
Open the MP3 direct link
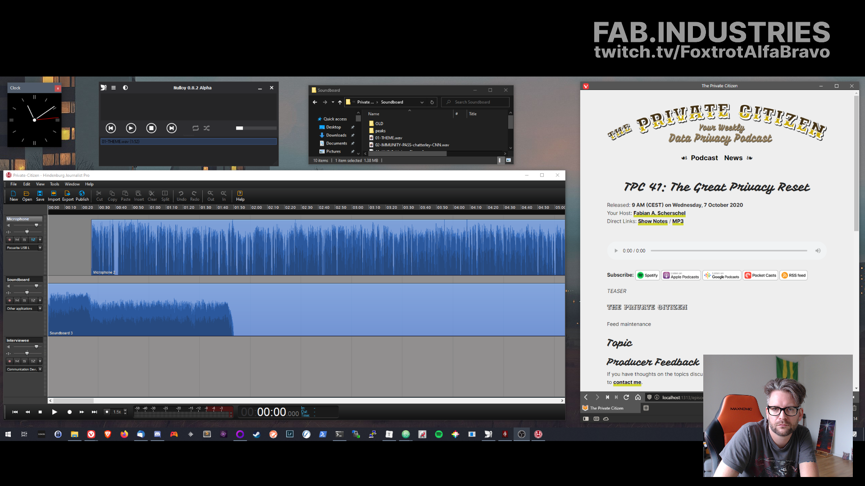click(x=678, y=221)
